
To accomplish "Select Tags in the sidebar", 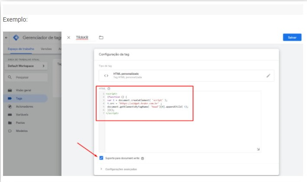I will pos(25,98).
